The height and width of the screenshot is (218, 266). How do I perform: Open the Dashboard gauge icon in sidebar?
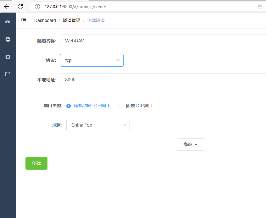8,21
